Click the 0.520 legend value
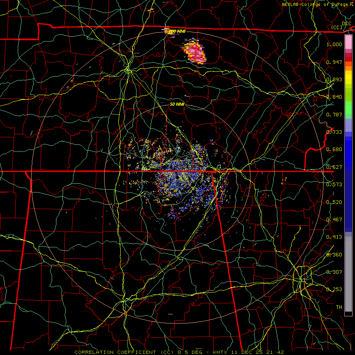The height and width of the screenshot is (355, 355). tap(334, 202)
